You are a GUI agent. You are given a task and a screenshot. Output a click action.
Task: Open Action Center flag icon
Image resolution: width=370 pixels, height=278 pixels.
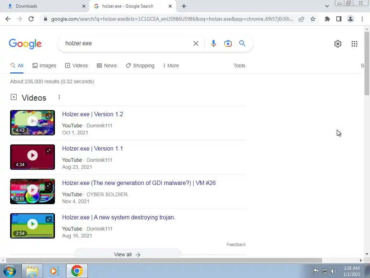pos(316,271)
